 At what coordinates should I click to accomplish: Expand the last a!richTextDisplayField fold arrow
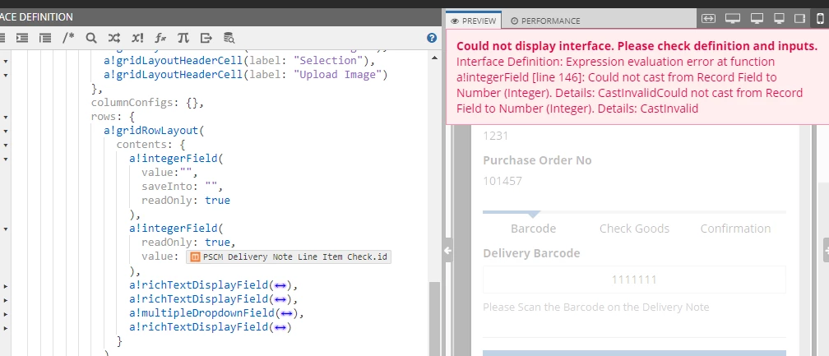coord(6,327)
